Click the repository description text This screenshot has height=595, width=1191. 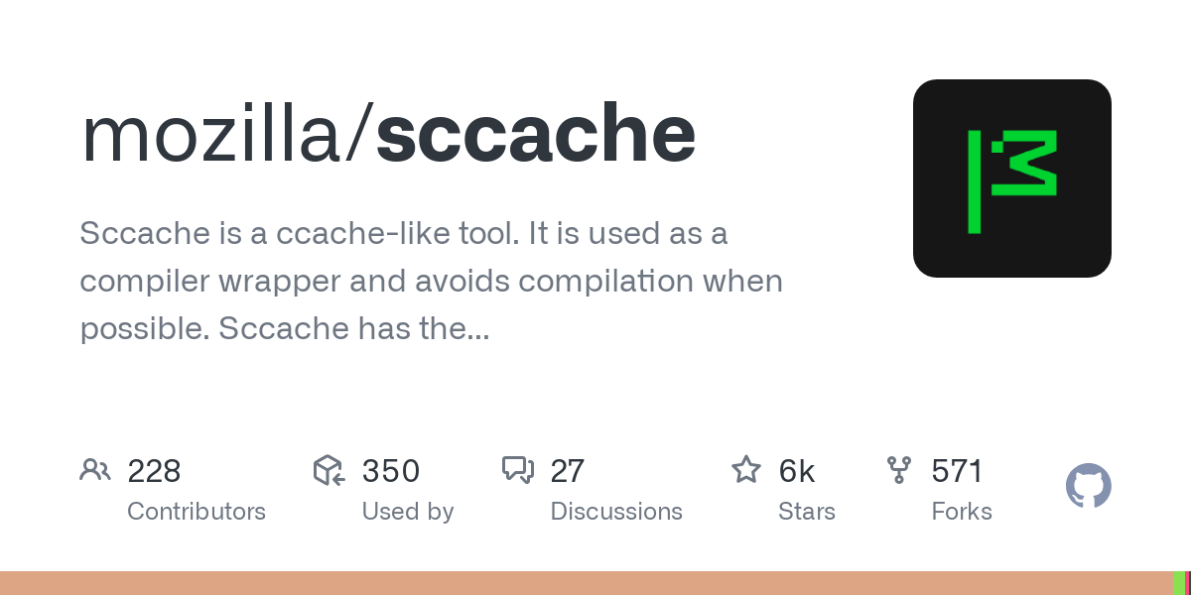pyautogui.click(x=431, y=282)
